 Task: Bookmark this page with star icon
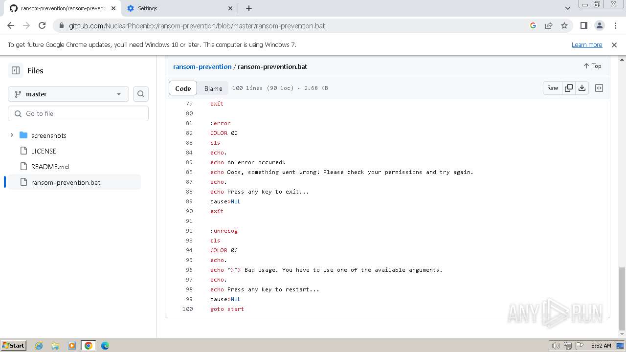pos(564,25)
